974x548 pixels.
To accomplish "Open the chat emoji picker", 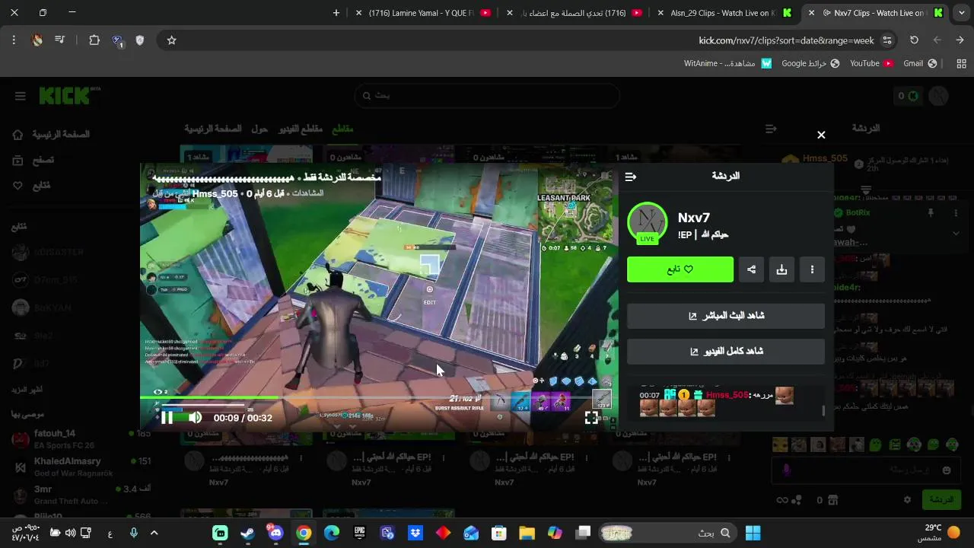I will tap(947, 470).
